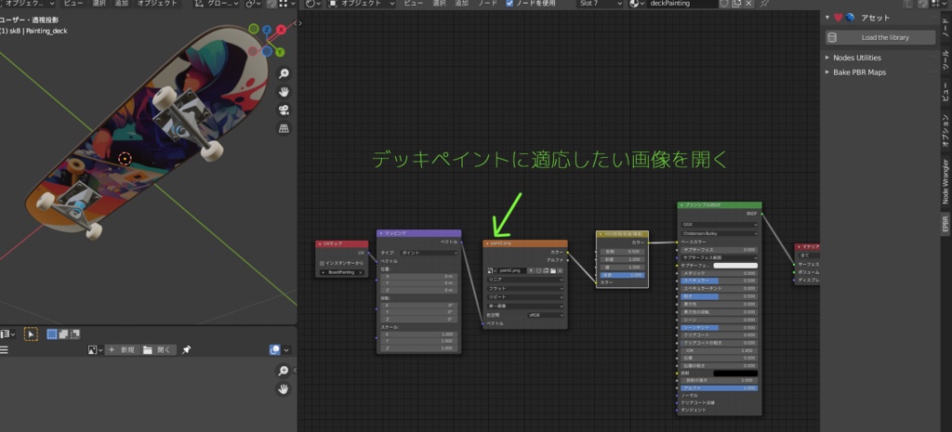Clear the BoardPainting UV map with X

pos(361,272)
